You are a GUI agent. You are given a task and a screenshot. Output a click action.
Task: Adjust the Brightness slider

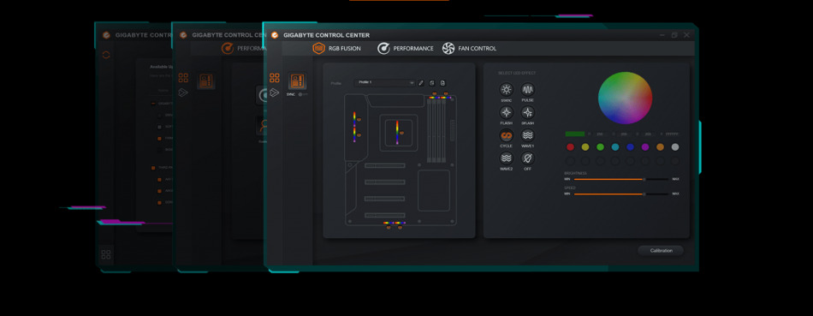pos(620,179)
